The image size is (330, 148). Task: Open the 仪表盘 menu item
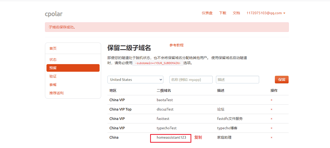(x=207, y=13)
